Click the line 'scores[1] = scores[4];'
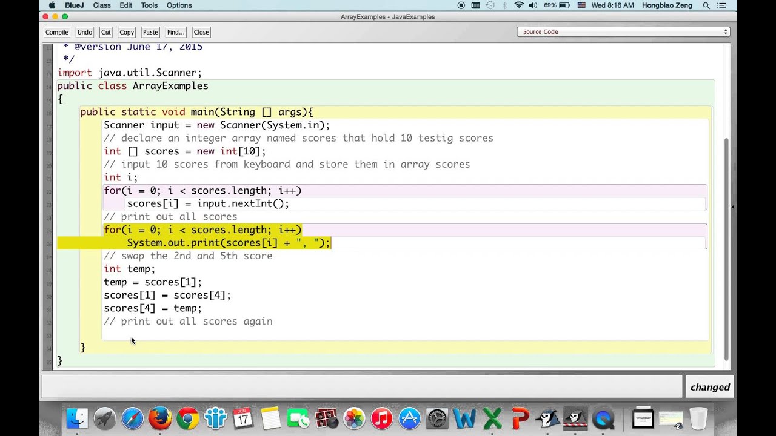 (x=167, y=296)
